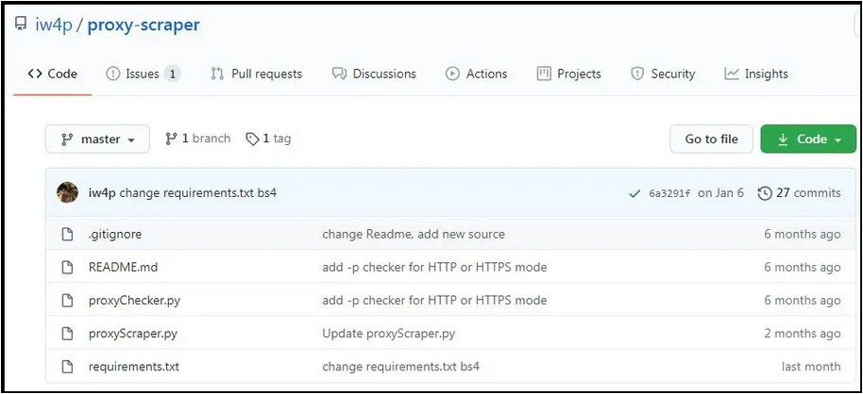Click the iw4p avatar thumbnail
This screenshot has width=863, height=394.
[67, 192]
